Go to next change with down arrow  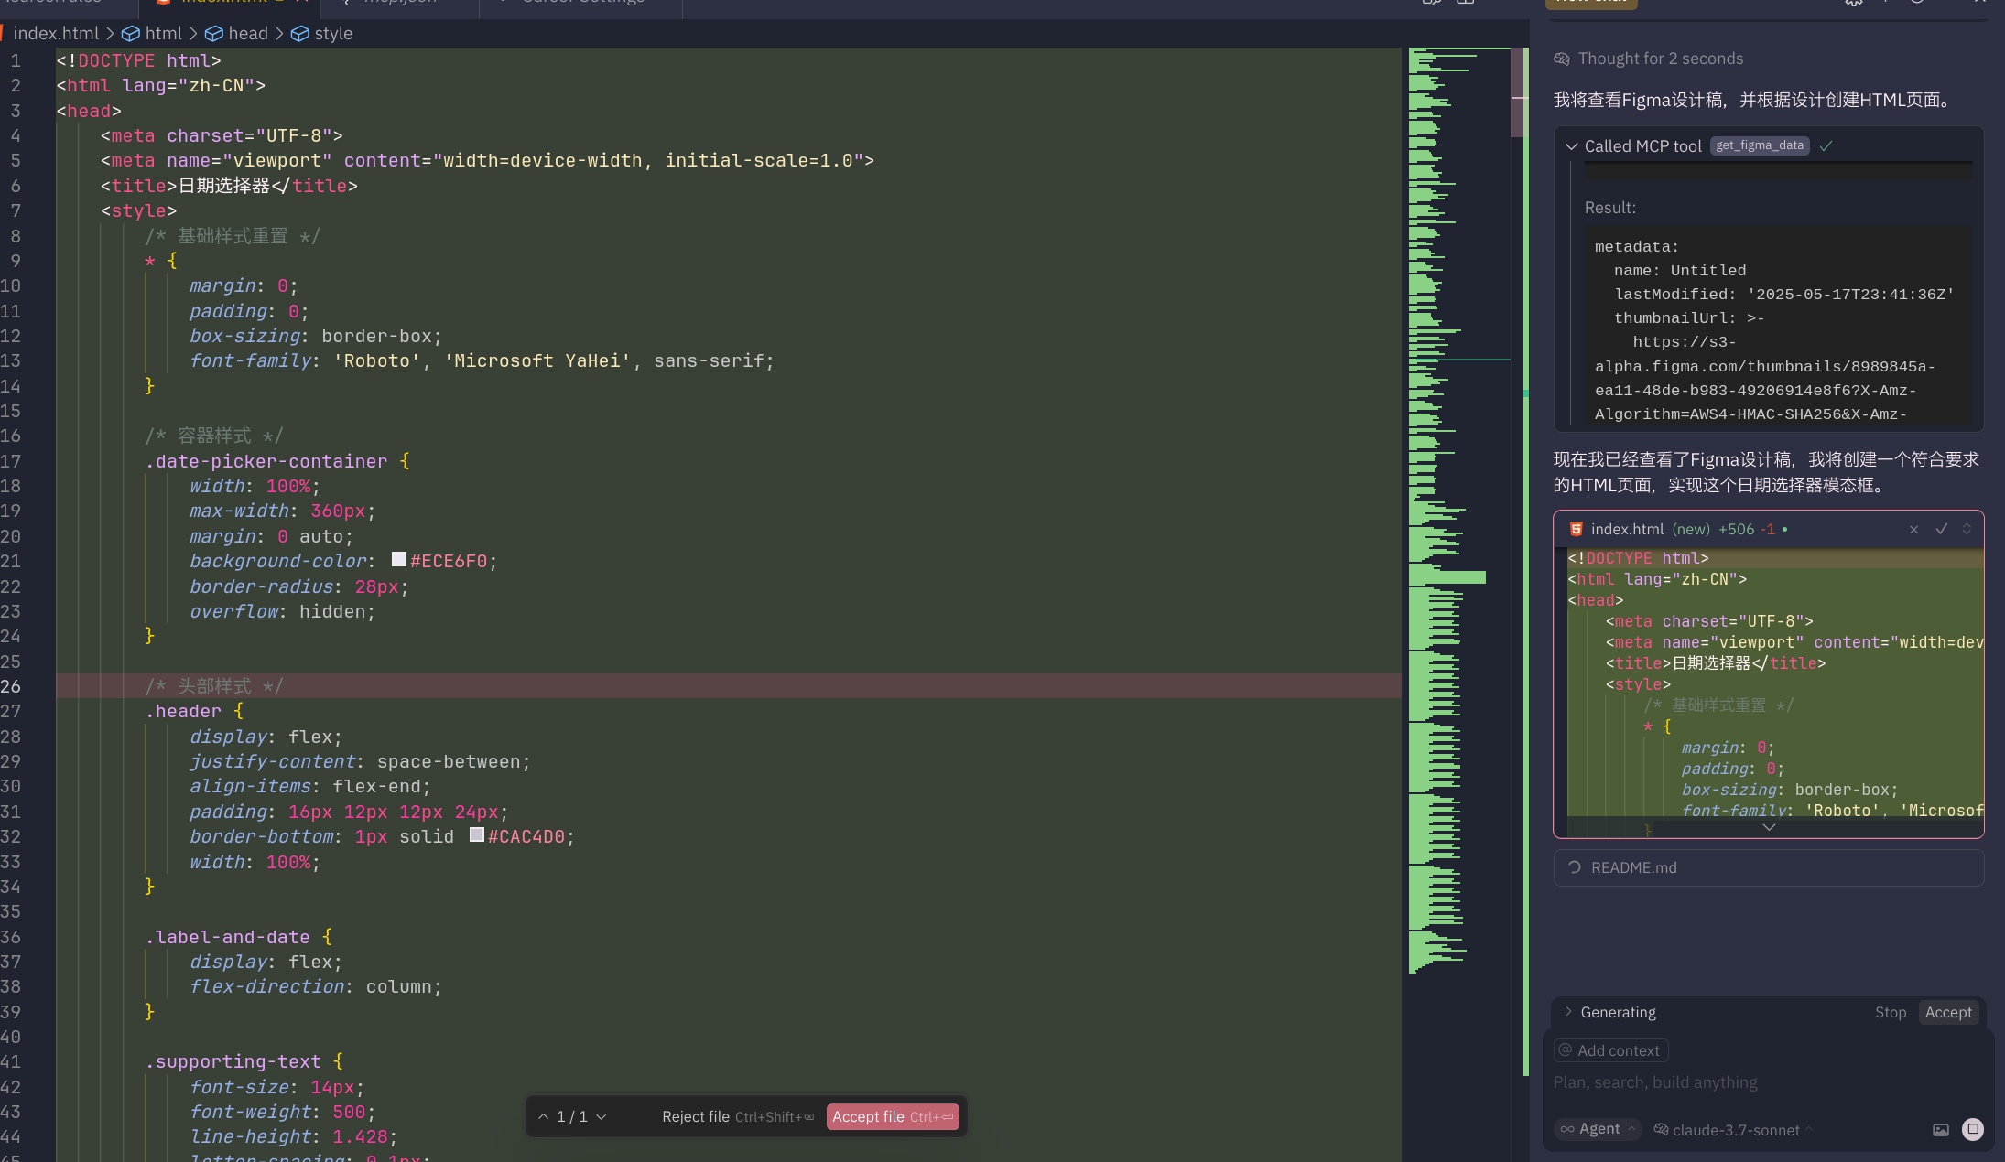(601, 1116)
